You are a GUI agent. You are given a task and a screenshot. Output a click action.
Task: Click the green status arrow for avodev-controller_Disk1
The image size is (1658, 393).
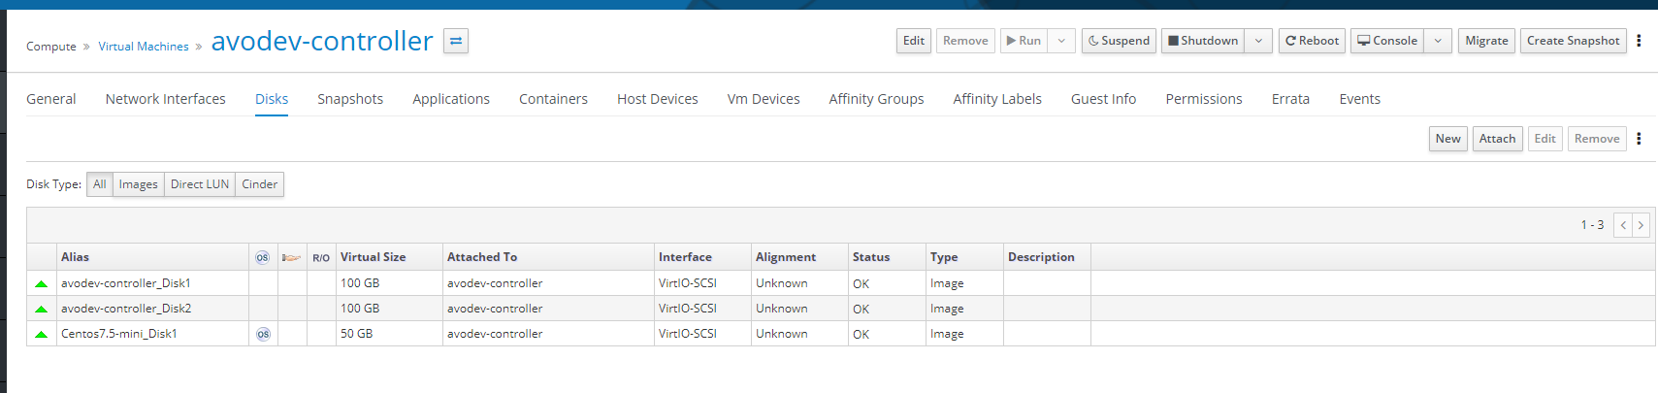pyautogui.click(x=41, y=284)
